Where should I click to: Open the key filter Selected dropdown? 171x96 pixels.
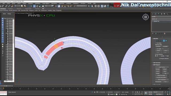[x=158, y=92]
